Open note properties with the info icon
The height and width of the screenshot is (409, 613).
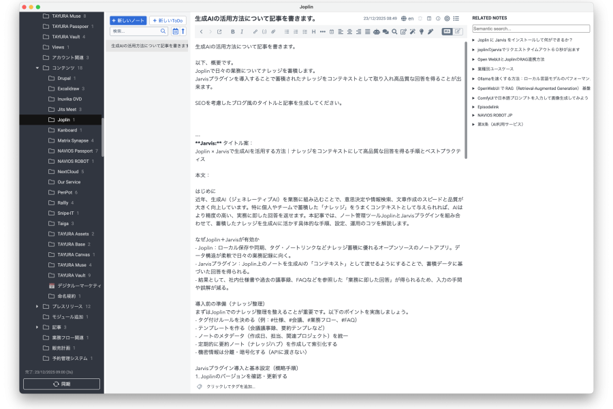(x=438, y=18)
